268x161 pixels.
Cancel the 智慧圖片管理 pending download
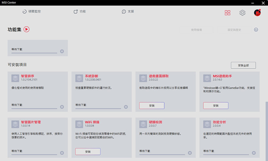click(x=62, y=153)
